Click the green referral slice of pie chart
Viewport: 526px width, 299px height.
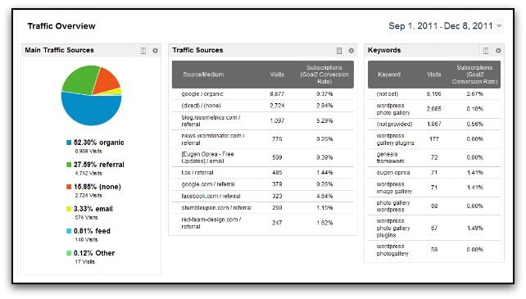coord(79,79)
